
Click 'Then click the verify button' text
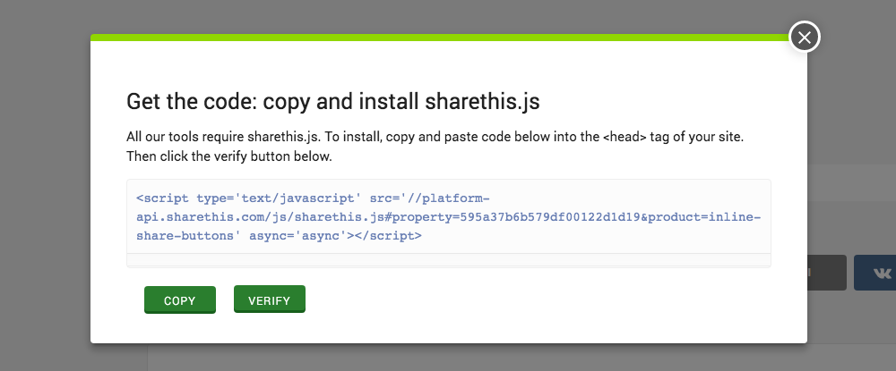click(x=229, y=156)
